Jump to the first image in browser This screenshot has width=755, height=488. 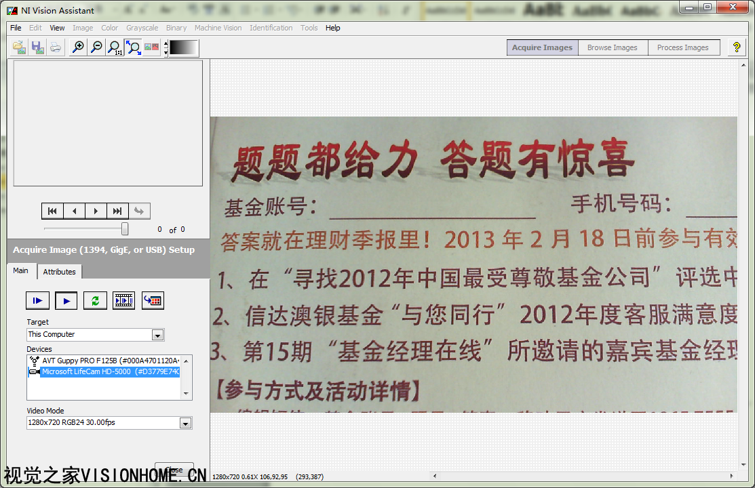52,211
